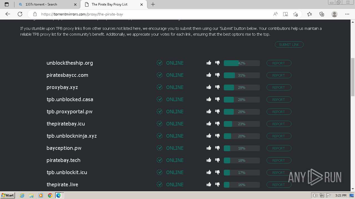This screenshot has width=355, height=199.
Task: Report bayception.pw
Action: [x=279, y=148]
